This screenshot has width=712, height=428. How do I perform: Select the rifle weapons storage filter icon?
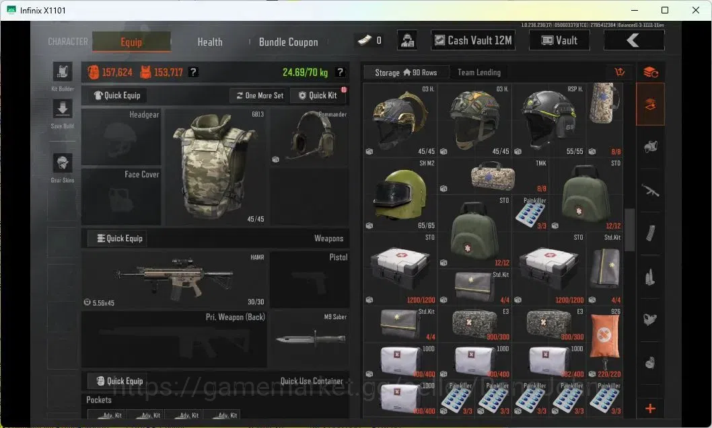click(x=650, y=190)
